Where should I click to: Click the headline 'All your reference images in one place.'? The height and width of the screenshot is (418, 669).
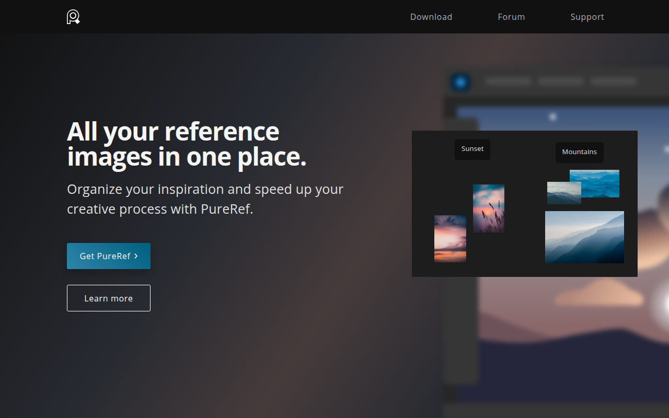click(x=187, y=144)
